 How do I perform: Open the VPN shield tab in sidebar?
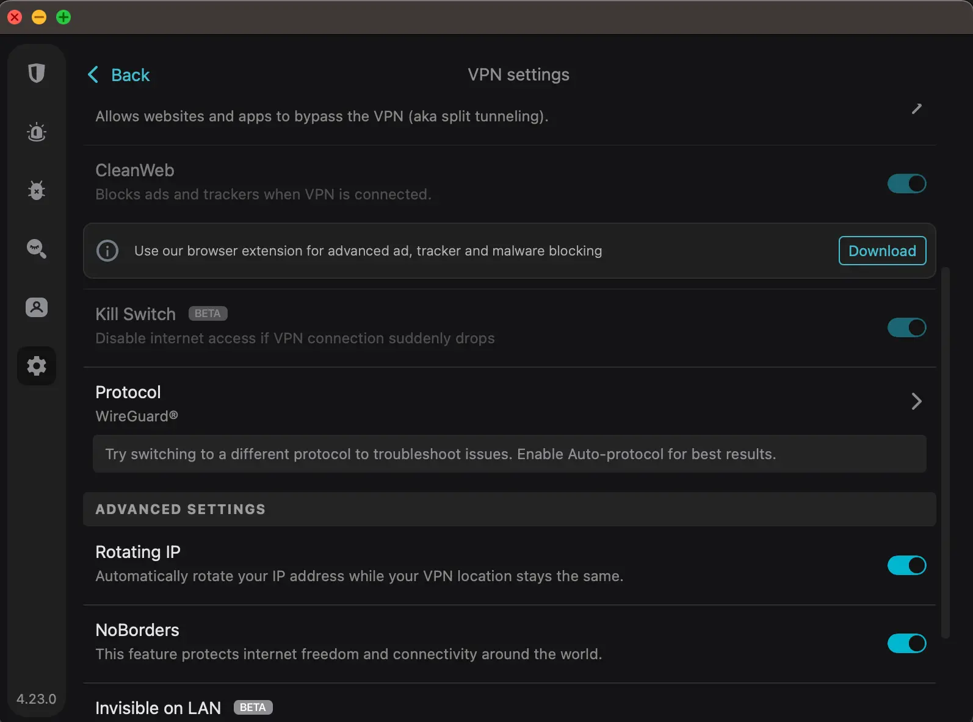point(37,73)
